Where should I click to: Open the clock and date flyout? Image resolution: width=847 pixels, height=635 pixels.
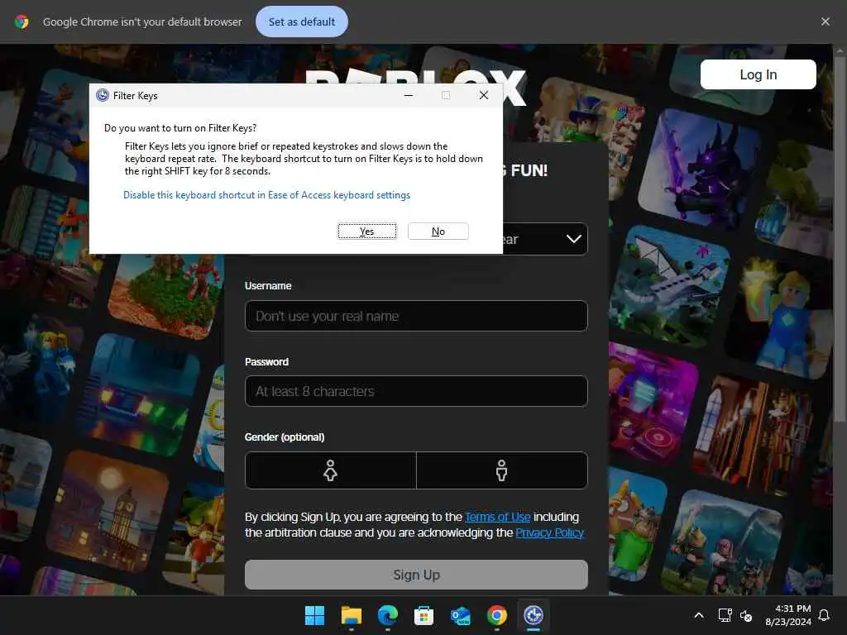(788, 615)
